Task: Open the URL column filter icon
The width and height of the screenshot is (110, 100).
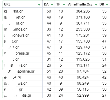Action: coord(39,4)
